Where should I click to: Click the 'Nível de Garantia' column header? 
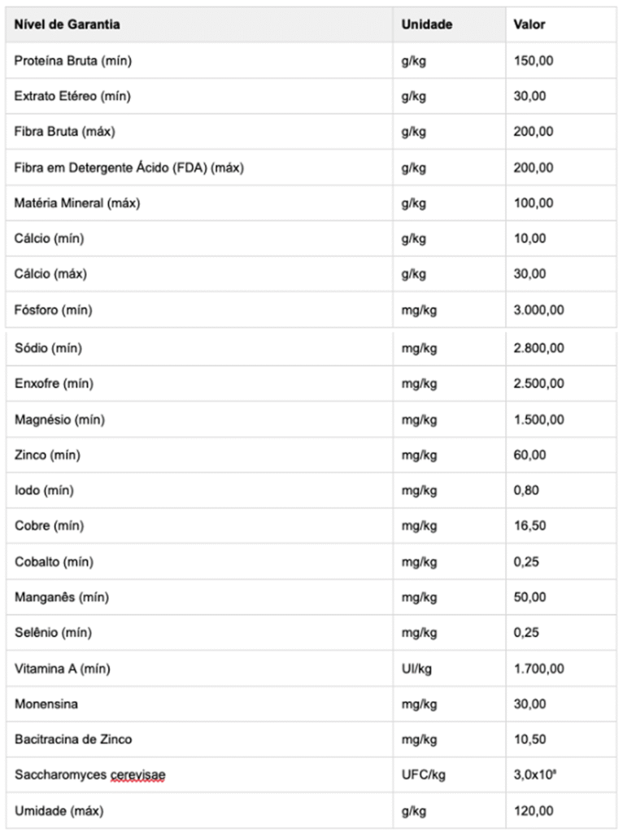(x=67, y=24)
